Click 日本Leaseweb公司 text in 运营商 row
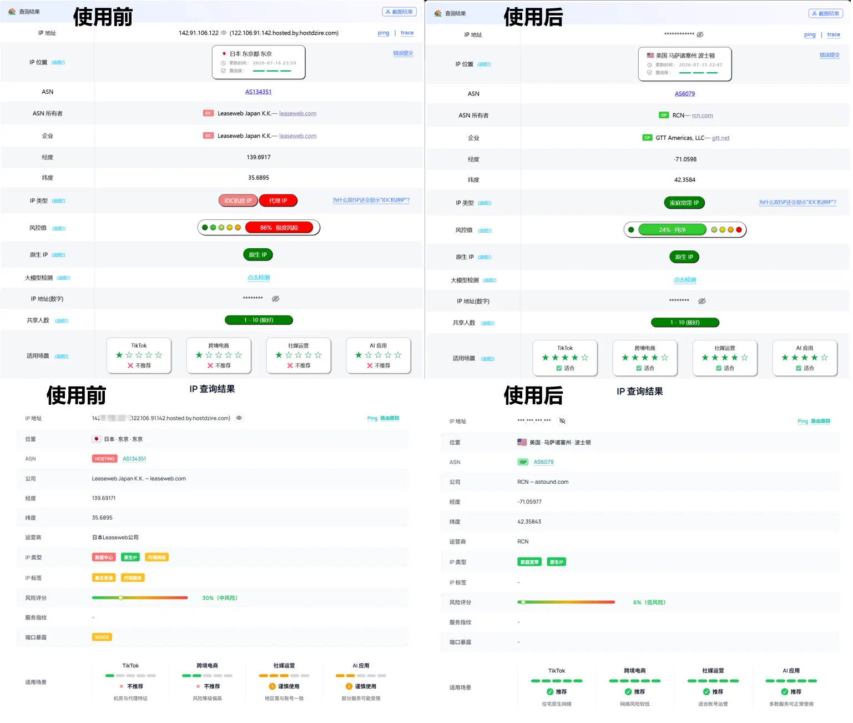853x723 pixels. 115,538
